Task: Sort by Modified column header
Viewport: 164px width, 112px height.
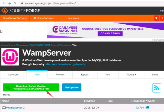Action: click(x=89, y=101)
